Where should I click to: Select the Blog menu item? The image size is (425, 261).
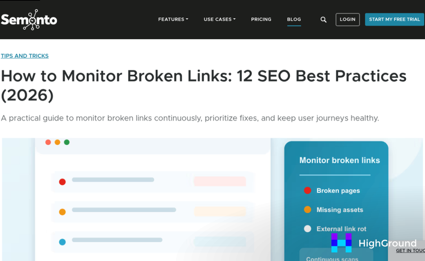tap(294, 19)
